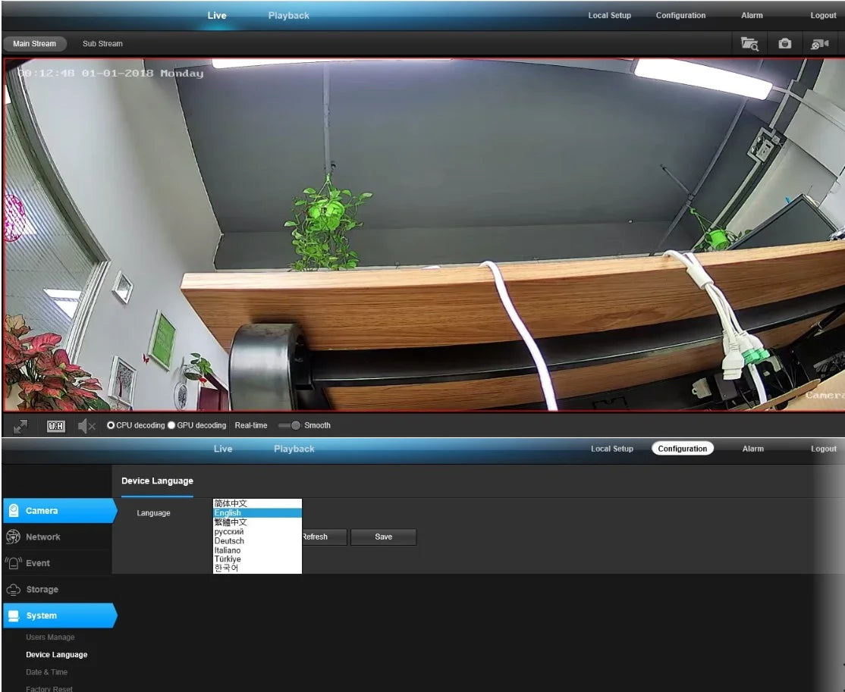Click the W:H aspect ratio icon

tap(55, 426)
